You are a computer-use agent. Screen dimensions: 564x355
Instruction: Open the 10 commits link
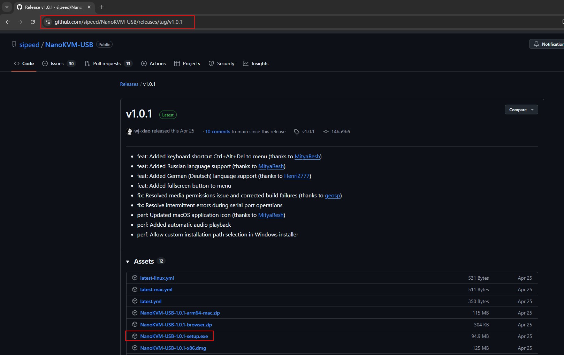pyautogui.click(x=218, y=131)
